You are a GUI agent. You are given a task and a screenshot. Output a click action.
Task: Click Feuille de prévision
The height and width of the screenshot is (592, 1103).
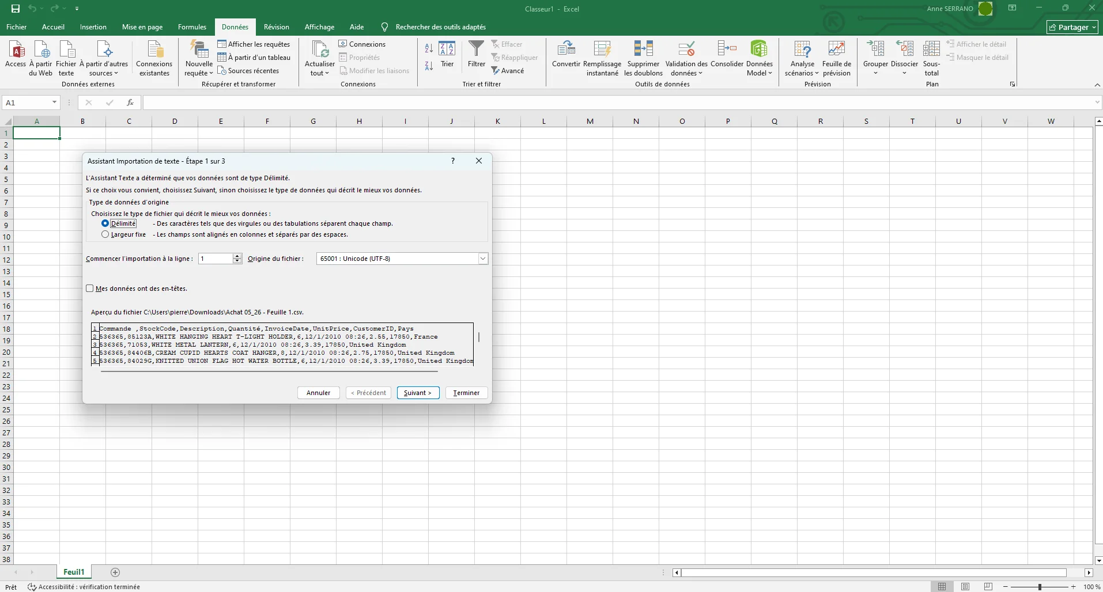836,58
